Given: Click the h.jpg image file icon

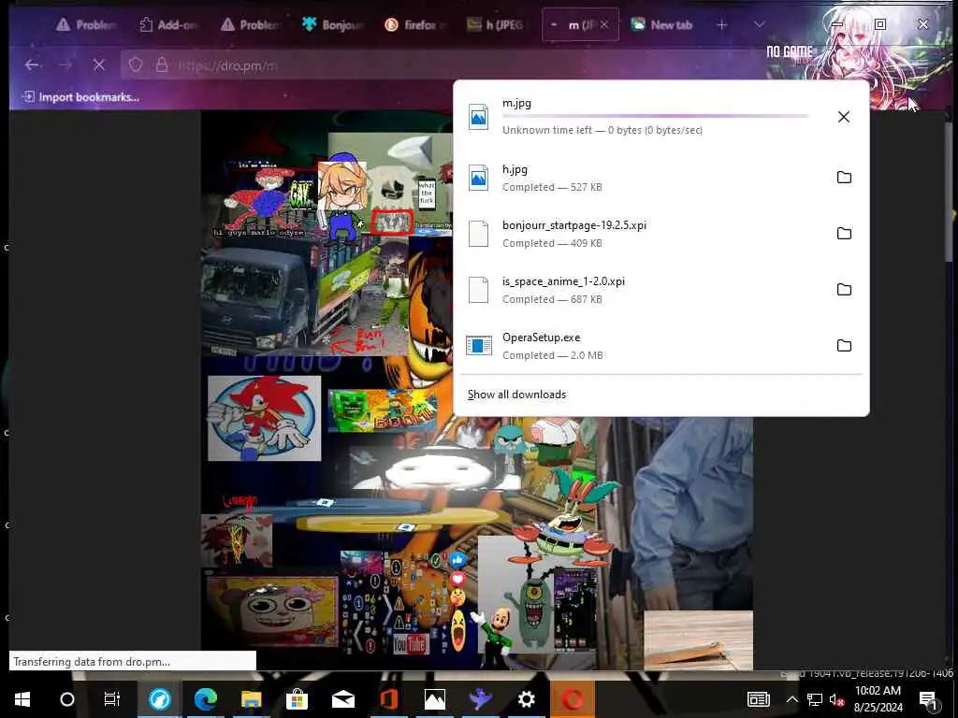Looking at the screenshot, I should pos(478,178).
